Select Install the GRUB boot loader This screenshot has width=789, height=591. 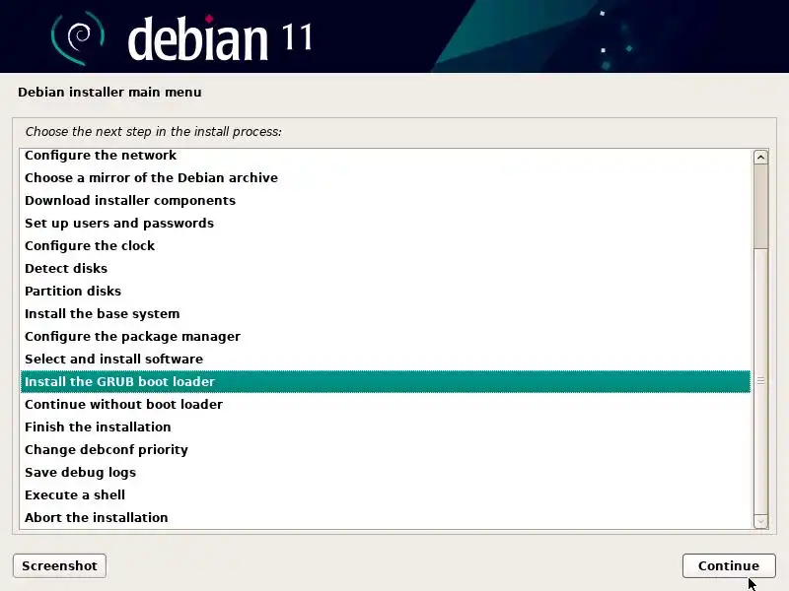click(x=386, y=381)
